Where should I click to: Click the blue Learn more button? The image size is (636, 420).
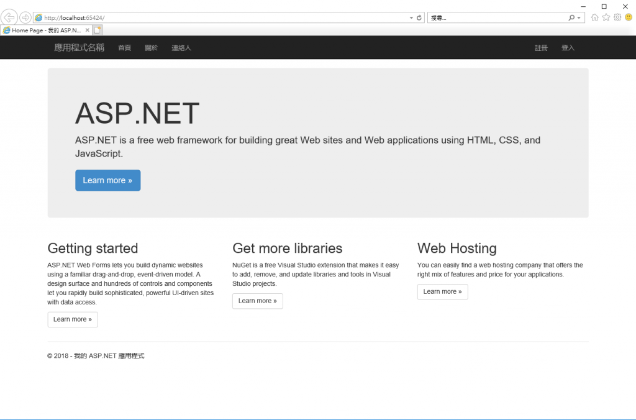(x=108, y=180)
